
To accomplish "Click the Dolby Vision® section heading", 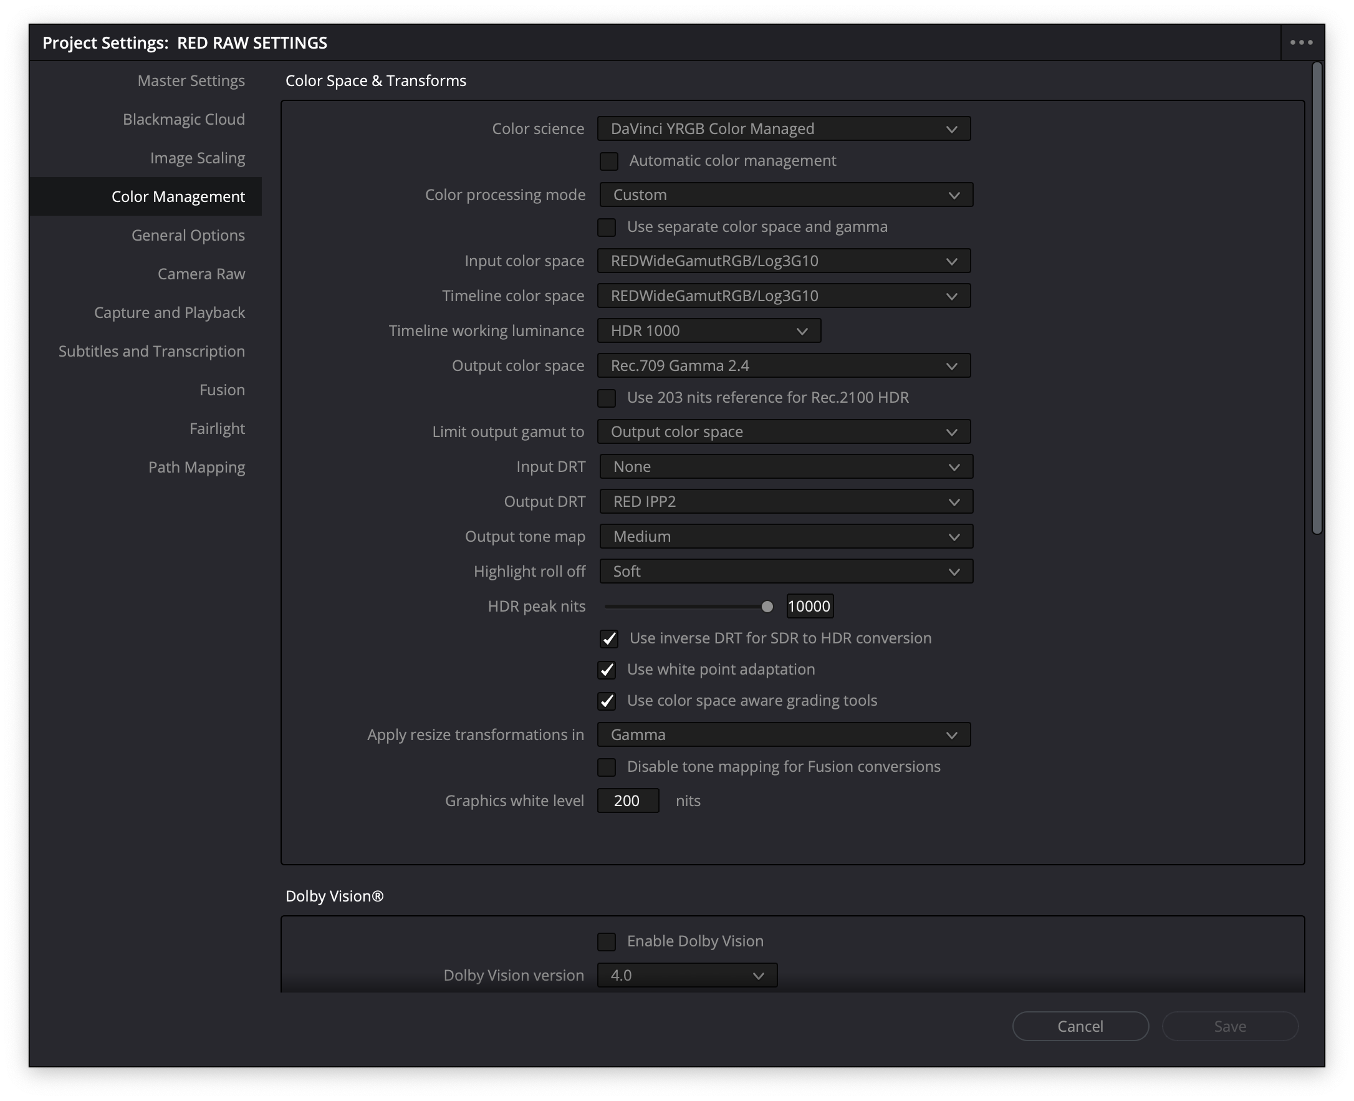I will (x=334, y=895).
